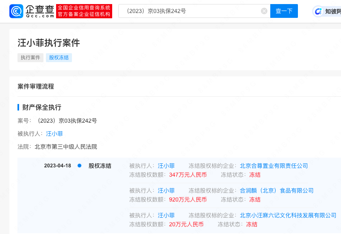This screenshot has height=234, width=341.
Task: Click the amount 347万元人民币
Action: click(188, 175)
